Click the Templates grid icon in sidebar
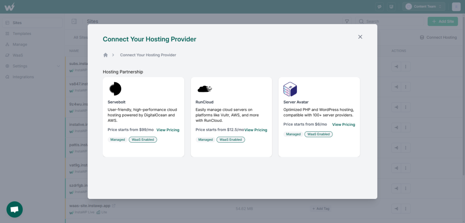Image resolution: width=465 pixels, height=223 pixels. (x=7, y=34)
